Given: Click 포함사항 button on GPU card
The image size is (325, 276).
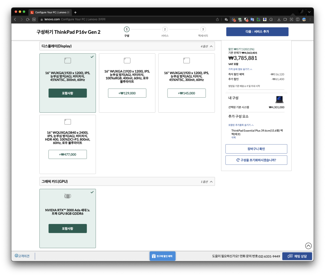Looking at the screenshot, I should pos(68,228).
